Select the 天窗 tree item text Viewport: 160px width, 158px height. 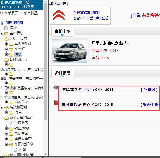pos(23,150)
